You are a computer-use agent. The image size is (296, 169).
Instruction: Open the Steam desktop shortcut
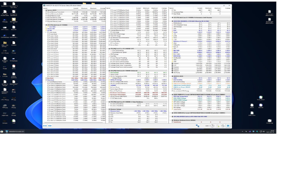tap(252, 106)
